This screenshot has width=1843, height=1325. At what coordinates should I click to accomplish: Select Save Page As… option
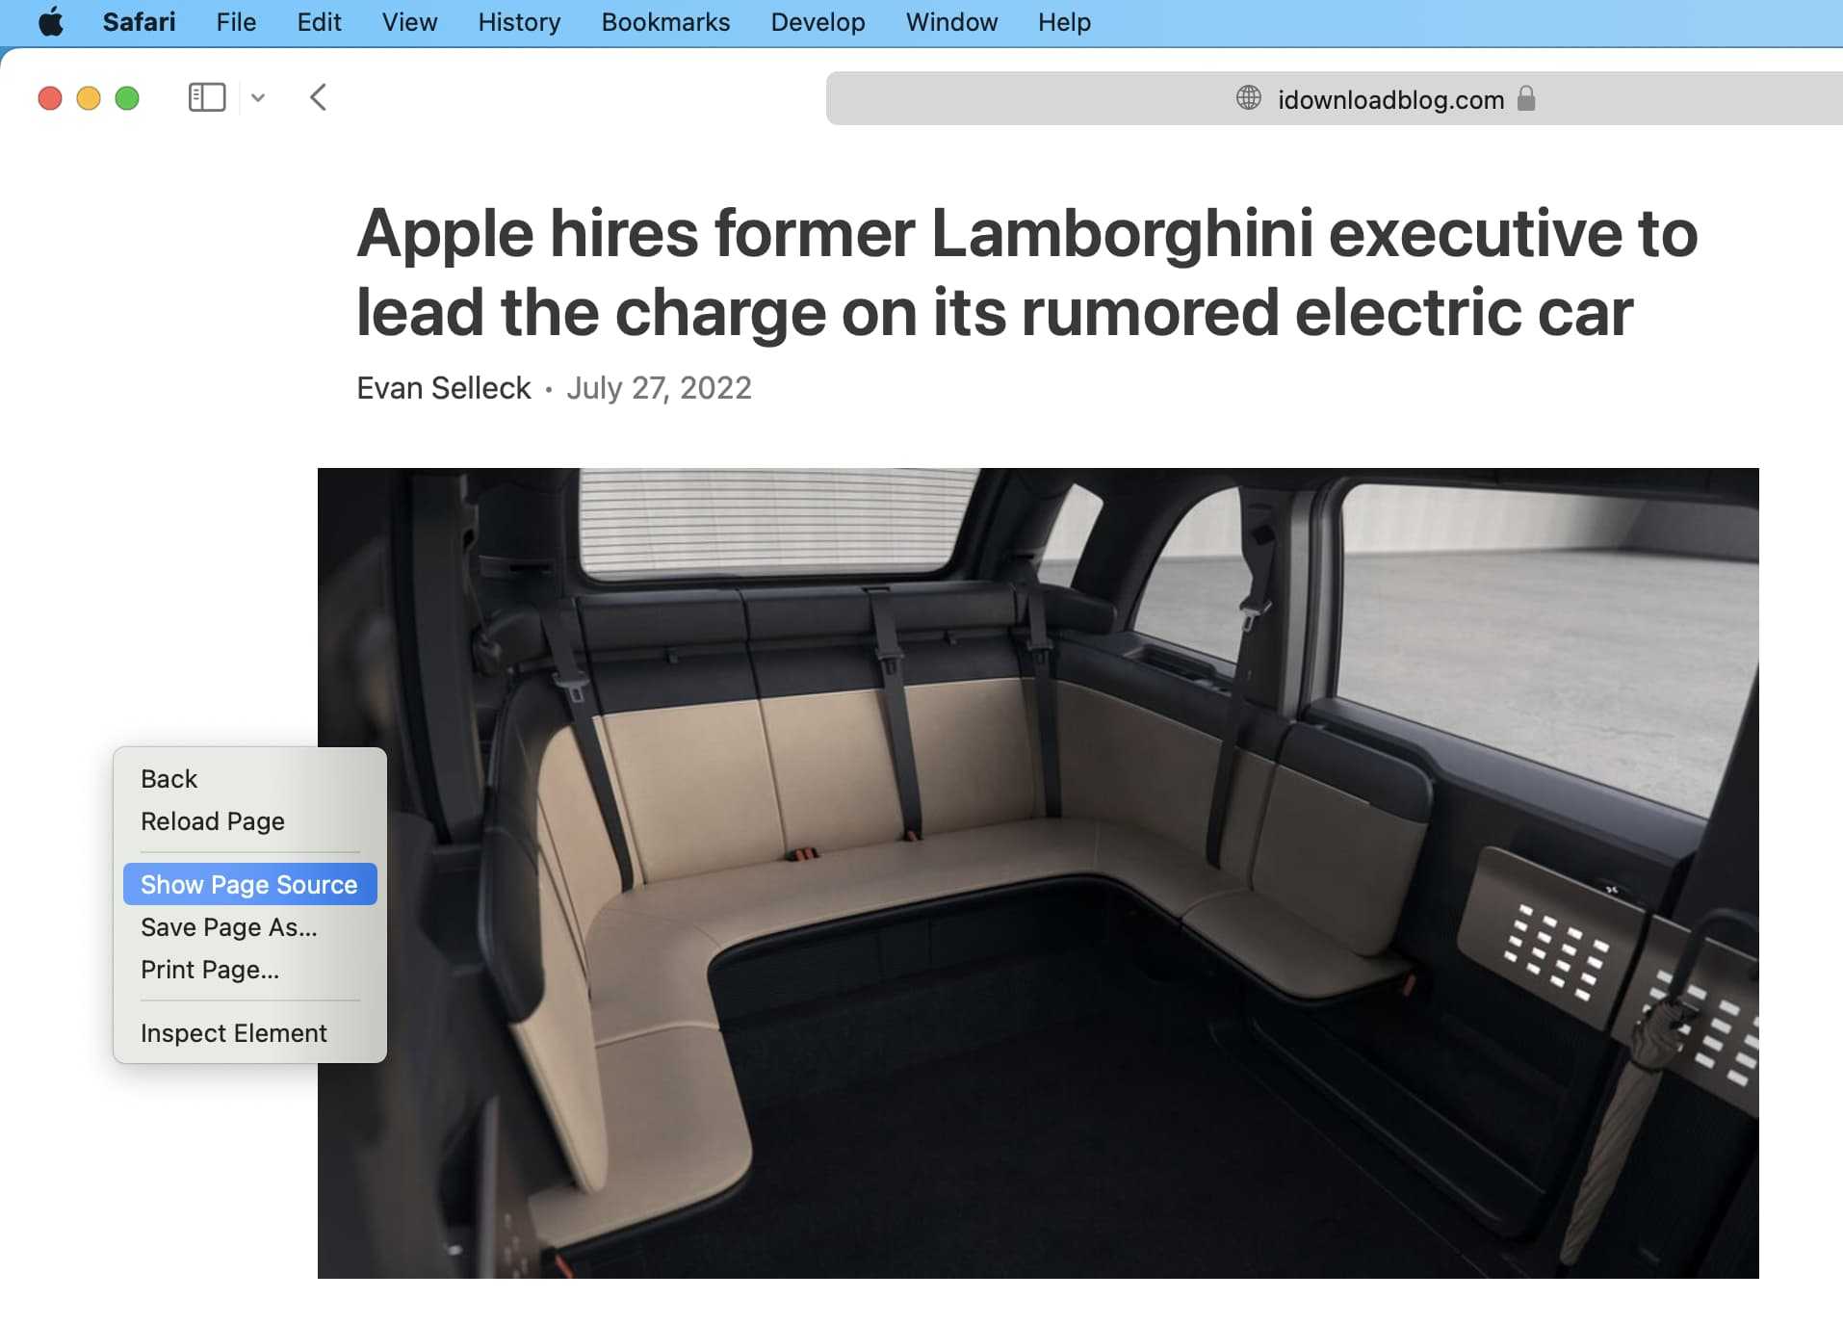(229, 926)
